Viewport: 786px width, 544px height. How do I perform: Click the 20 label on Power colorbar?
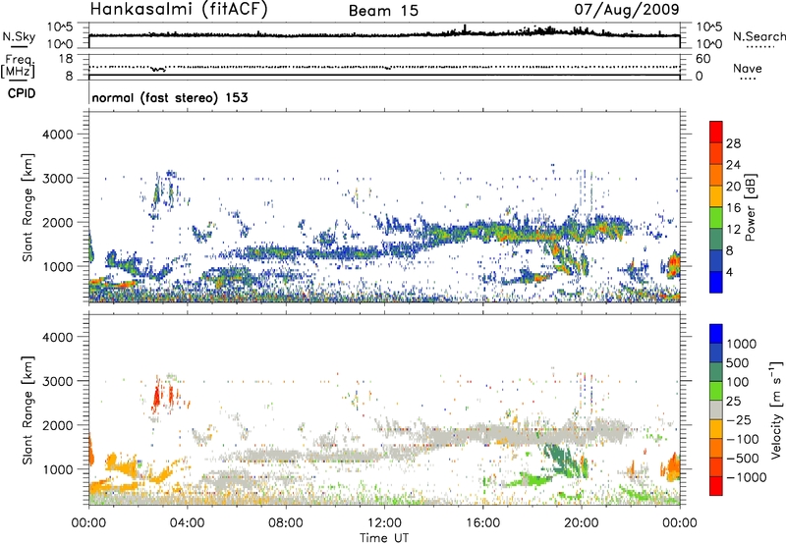[x=733, y=187]
